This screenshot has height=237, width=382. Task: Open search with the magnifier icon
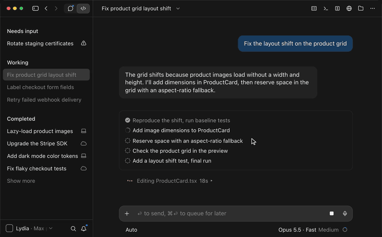(73, 229)
